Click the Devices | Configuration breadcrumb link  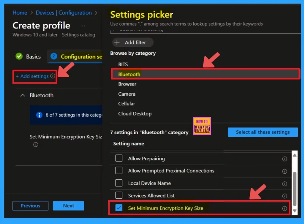[64, 13]
